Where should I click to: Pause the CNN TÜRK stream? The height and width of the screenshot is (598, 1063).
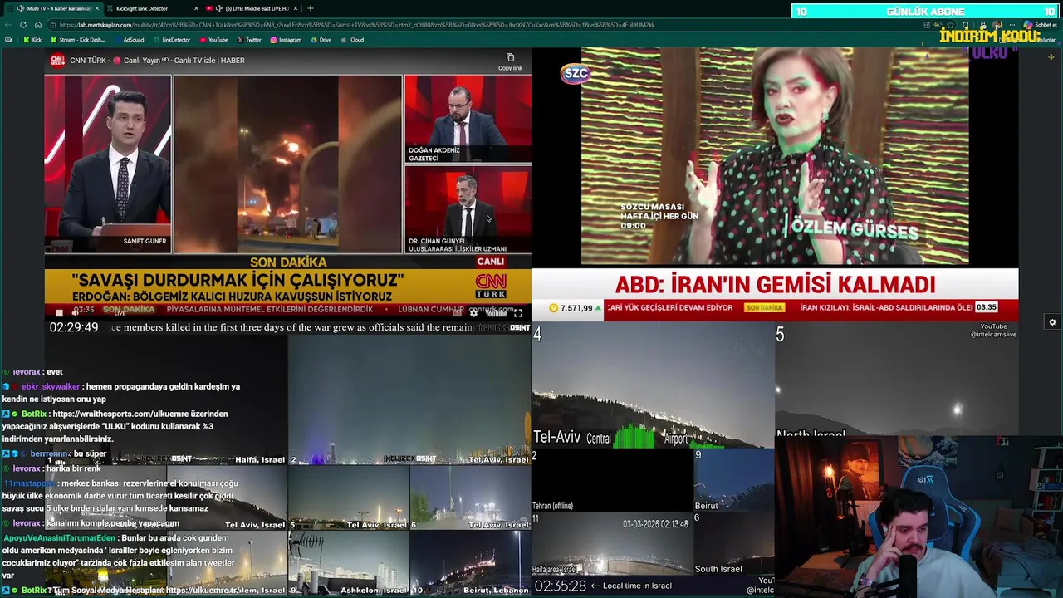point(59,313)
